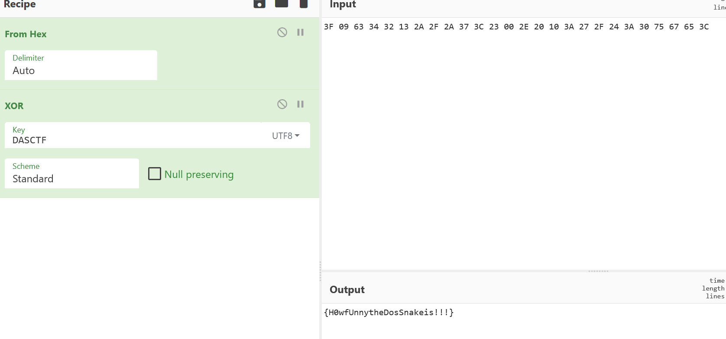Disable the From Hex operation
Screen dimensions: 726x339
tap(282, 32)
